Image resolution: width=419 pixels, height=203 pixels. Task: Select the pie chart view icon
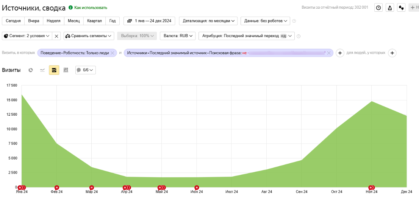click(31, 70)
